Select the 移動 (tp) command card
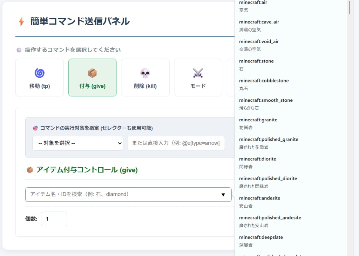Screen dimensions: 359x256 click(40, 78)
